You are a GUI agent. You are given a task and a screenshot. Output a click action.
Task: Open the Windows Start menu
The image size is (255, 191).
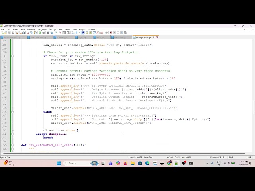click(x=59, y=163)
